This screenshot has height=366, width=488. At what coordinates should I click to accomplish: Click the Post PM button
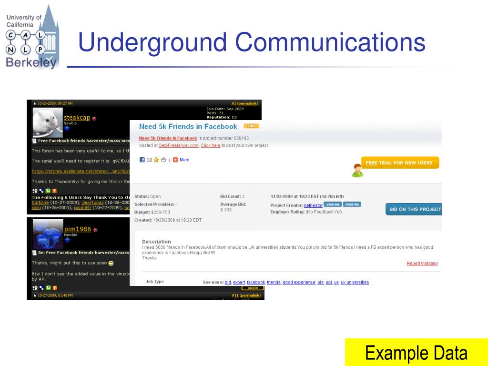coord(352,204)
